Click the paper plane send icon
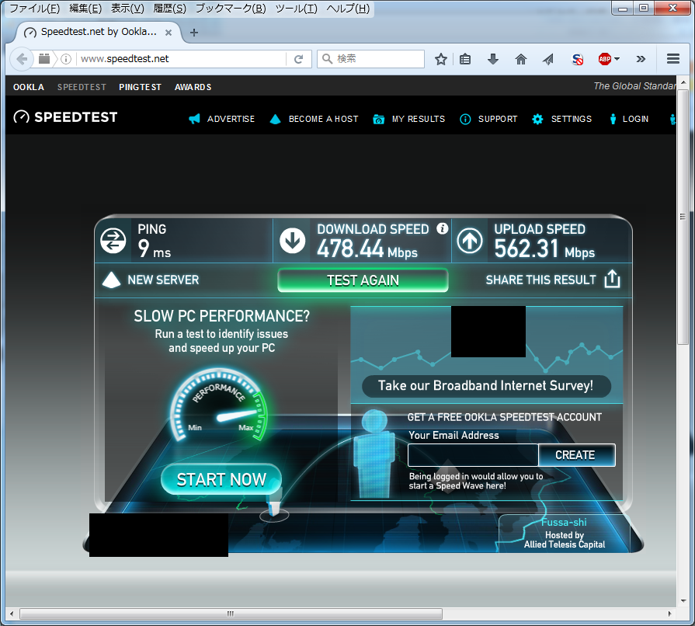Image resolution: width=695 pixels, height=626 pixels. tap(548, 59)
